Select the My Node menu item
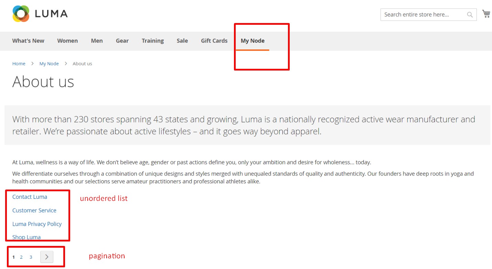 pyautogui.click(x=253, y=41)
